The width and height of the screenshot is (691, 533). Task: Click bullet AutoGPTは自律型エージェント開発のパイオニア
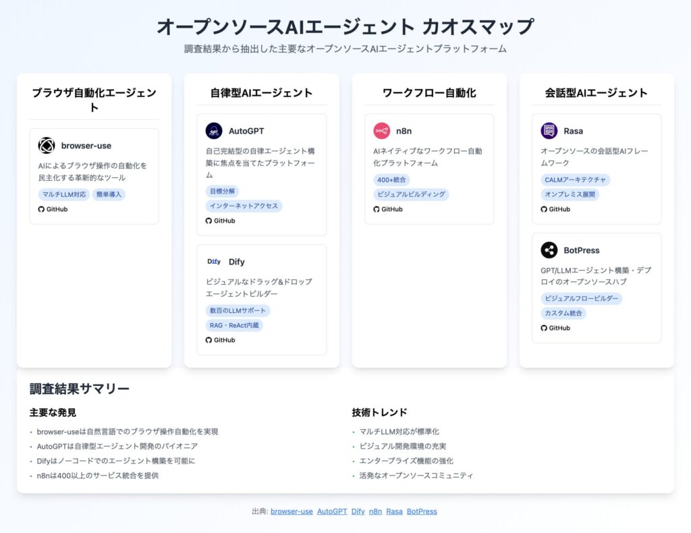point(117,446)
